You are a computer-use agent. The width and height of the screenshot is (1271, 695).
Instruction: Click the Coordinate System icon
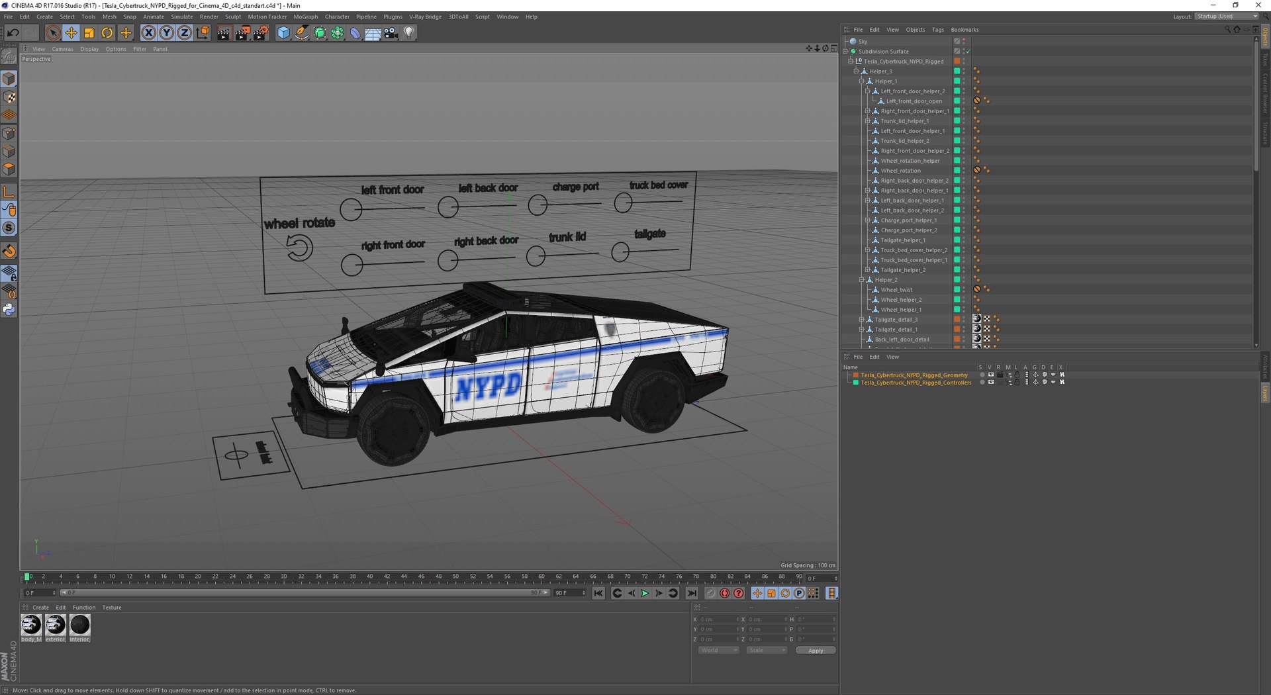203,32
